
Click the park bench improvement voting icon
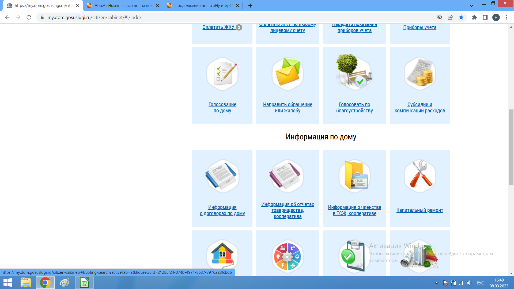(354, 72)
